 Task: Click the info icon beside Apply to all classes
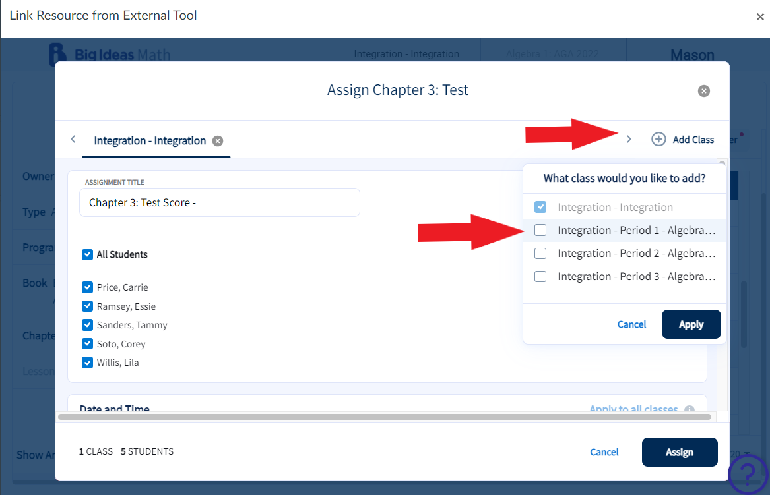(689, 409)
